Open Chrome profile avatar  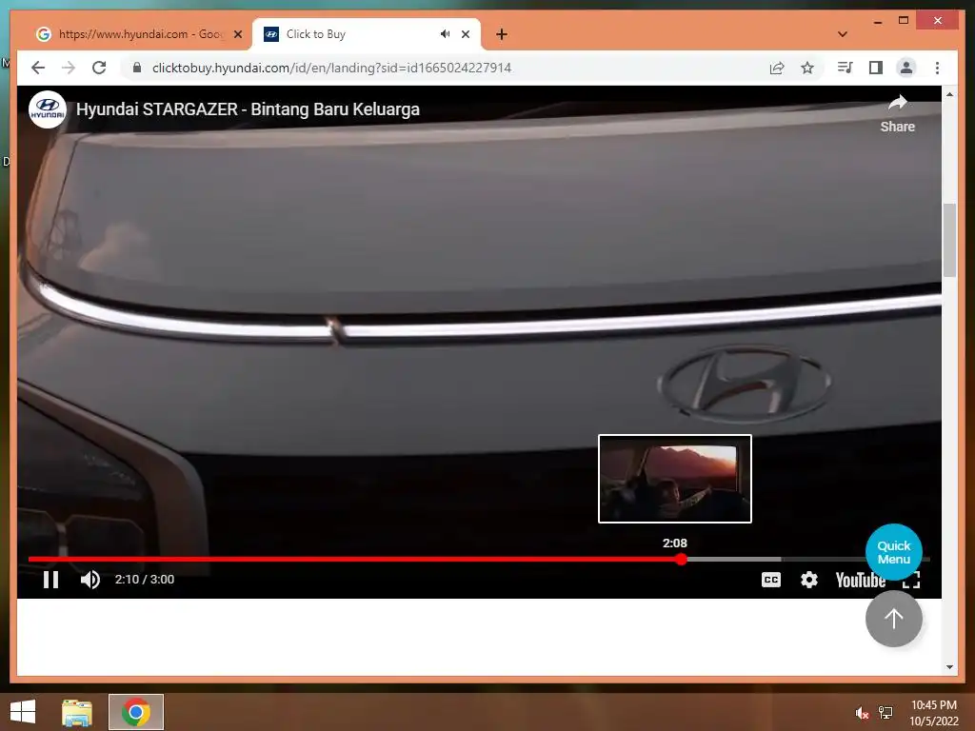point(906,68)
